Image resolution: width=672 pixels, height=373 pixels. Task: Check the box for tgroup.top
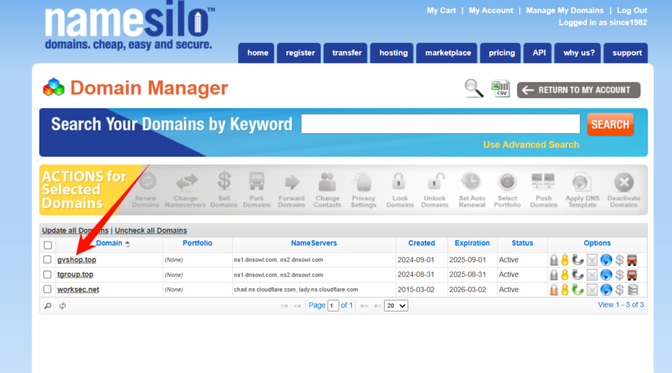tap(47, 275)
